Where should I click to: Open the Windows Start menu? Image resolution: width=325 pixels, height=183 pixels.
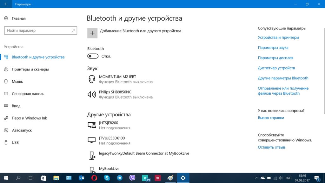[6, 178]
